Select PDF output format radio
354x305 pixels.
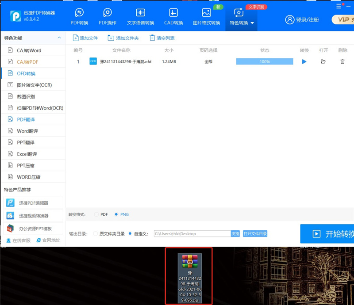pos(96,214)
